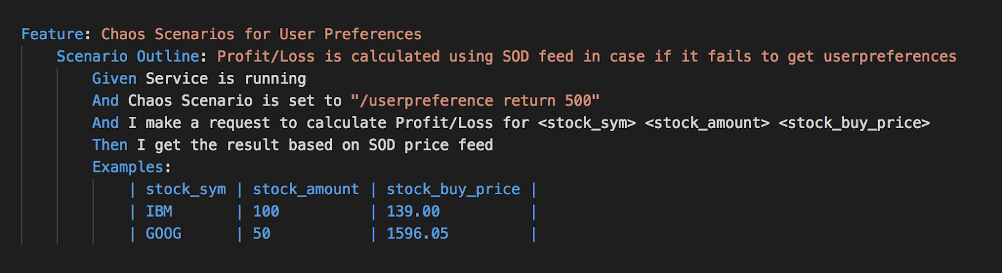Click the <stock_sym> placeholder in the step
Viewport: 1002px width, 273px height.
[587, 123]
